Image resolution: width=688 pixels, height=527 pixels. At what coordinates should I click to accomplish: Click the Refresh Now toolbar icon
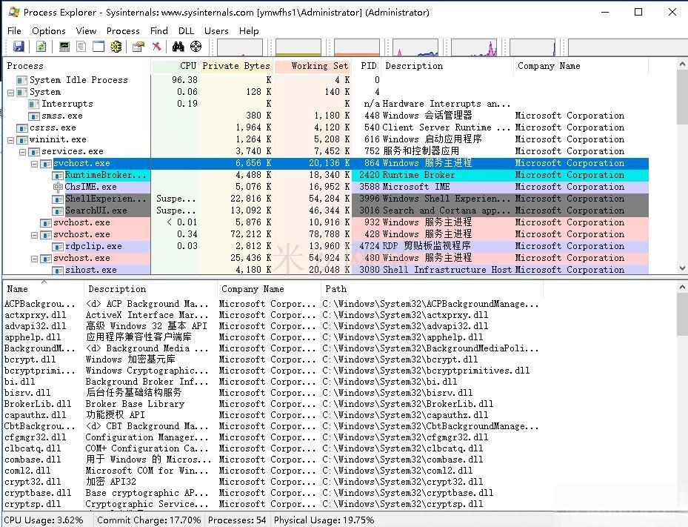(41, 46)
